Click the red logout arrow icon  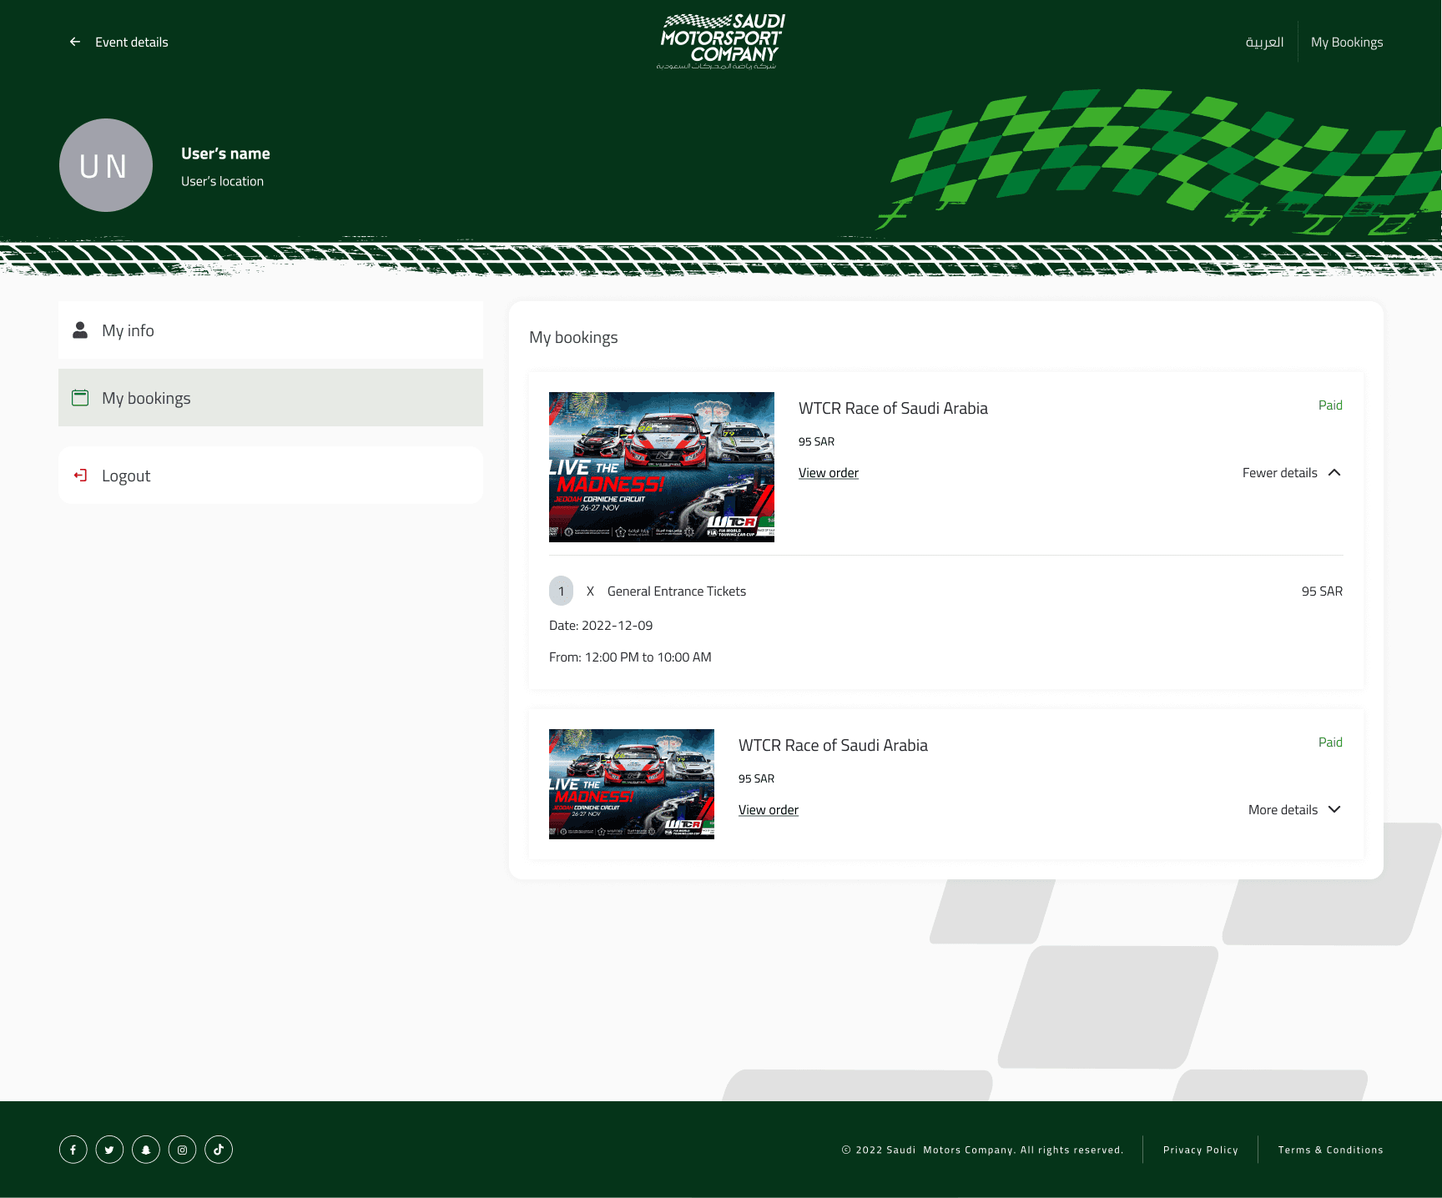click(x=80, y=476)
